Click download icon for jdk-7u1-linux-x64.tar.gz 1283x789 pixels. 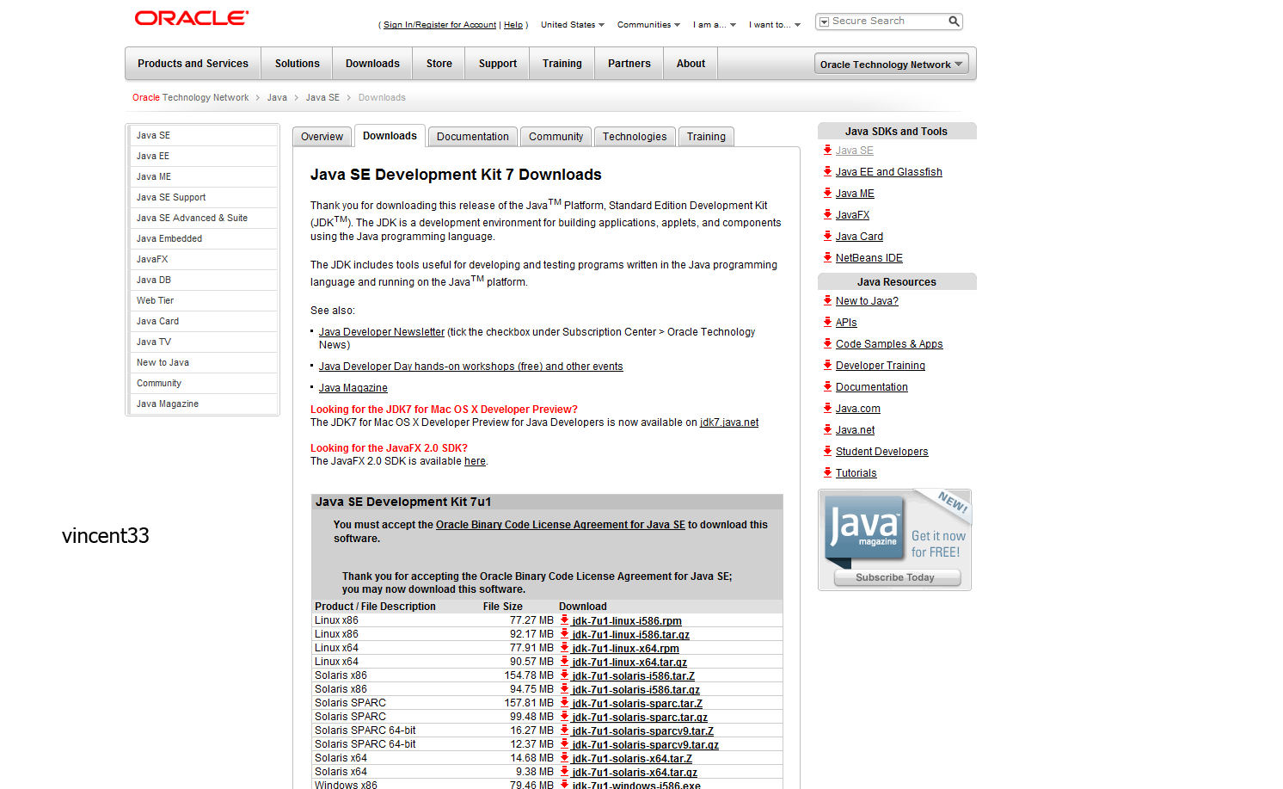pos(564,661)
